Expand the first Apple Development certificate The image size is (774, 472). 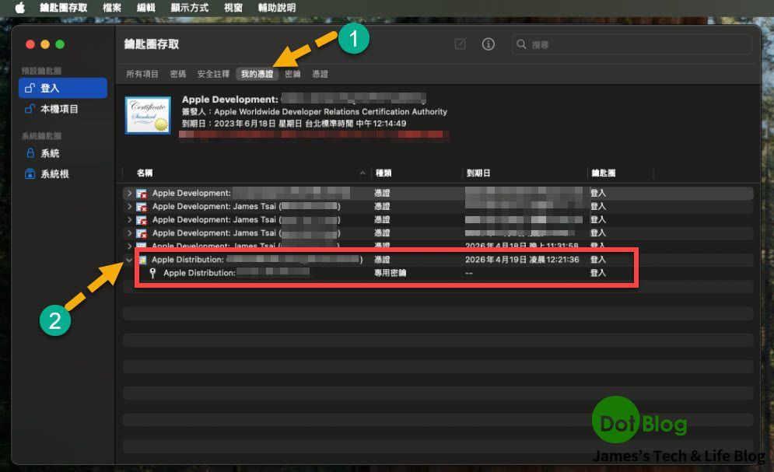(x=129, y=193)
